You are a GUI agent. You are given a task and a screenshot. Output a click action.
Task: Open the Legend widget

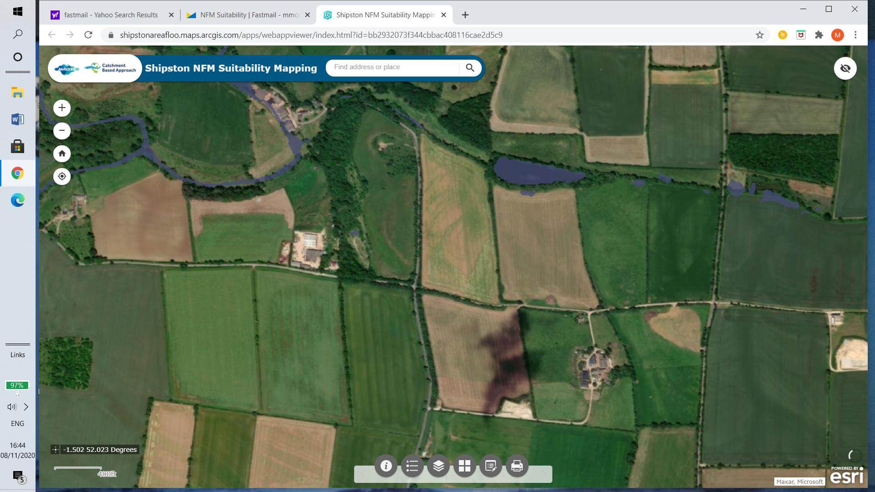pos(412,466)
